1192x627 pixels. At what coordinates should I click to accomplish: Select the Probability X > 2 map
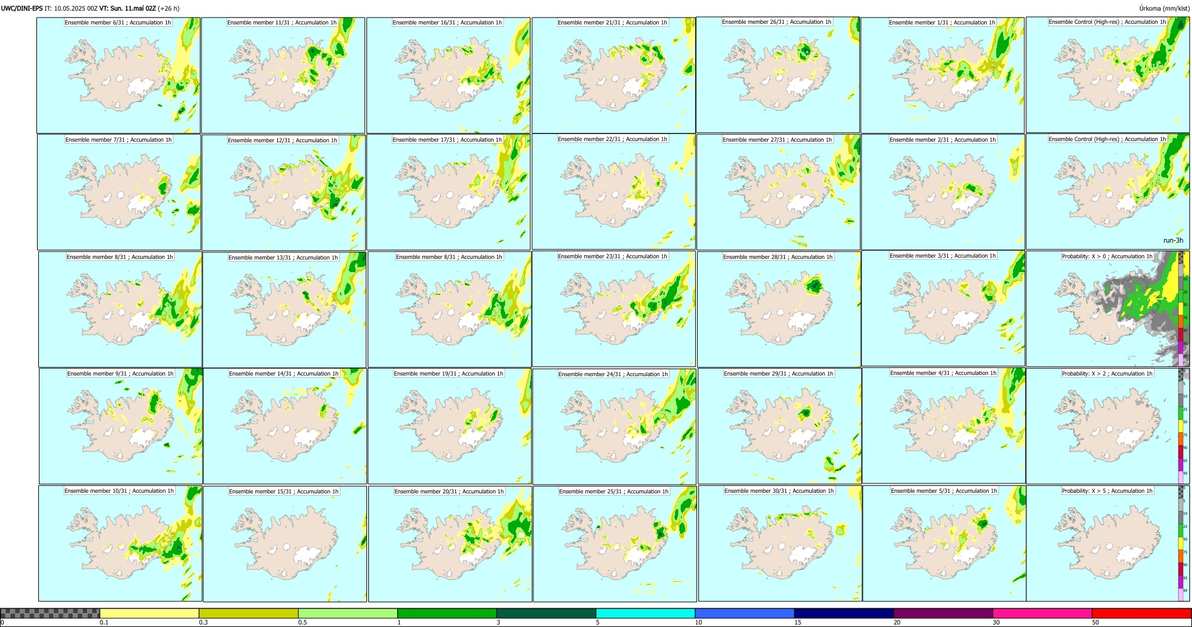[x=1108, y=426]
